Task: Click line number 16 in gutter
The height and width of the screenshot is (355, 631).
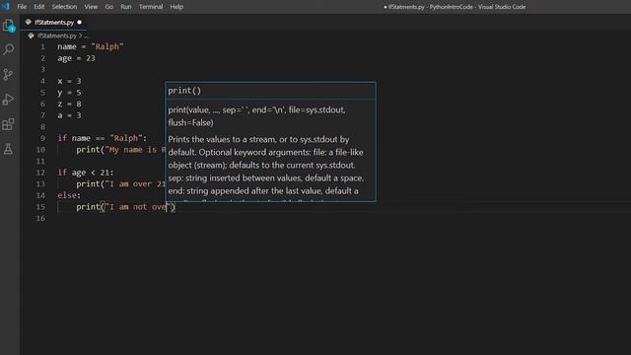Action: pos(40,218)
